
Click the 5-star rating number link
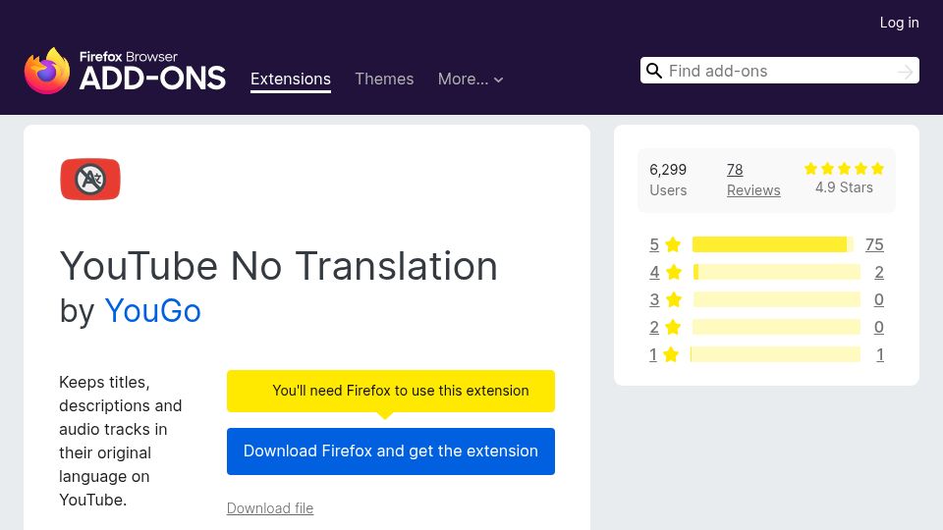(654, 244)
